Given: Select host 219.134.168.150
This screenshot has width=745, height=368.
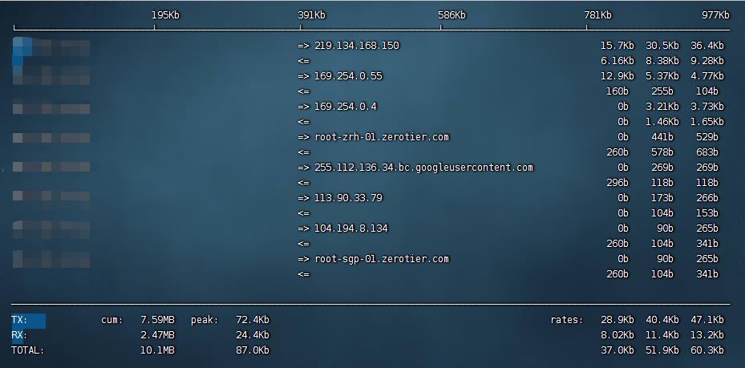Looking at the screenshot, I should coord(357,46).
